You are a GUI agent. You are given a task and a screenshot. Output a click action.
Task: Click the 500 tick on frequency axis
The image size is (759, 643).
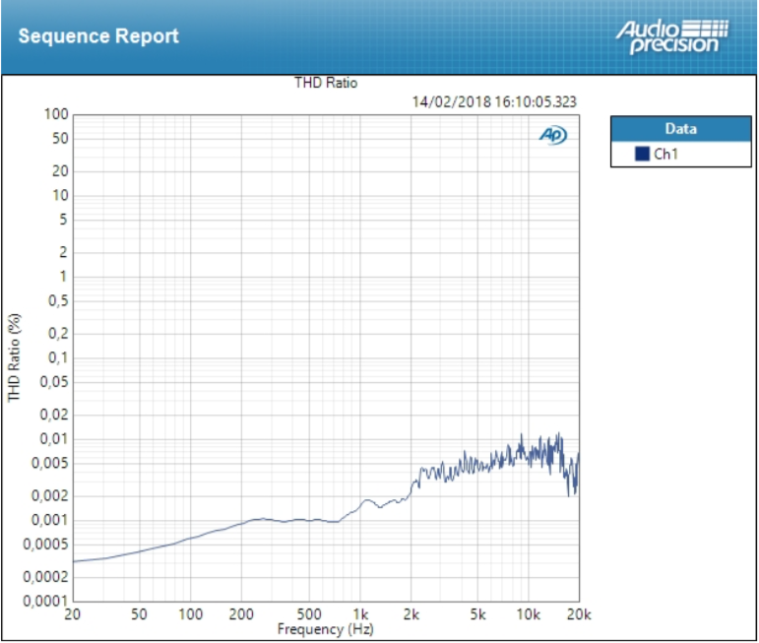tap(309, 615)
